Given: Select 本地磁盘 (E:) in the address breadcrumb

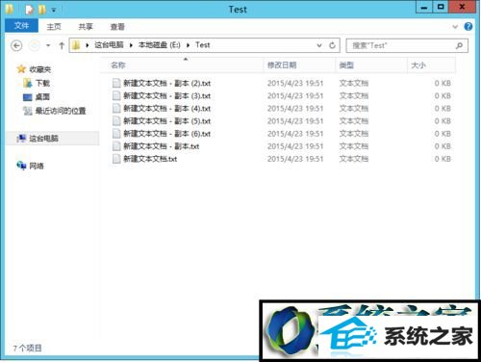Looking at the screenshot, I should pyautogui.click(x=159, y=45).
